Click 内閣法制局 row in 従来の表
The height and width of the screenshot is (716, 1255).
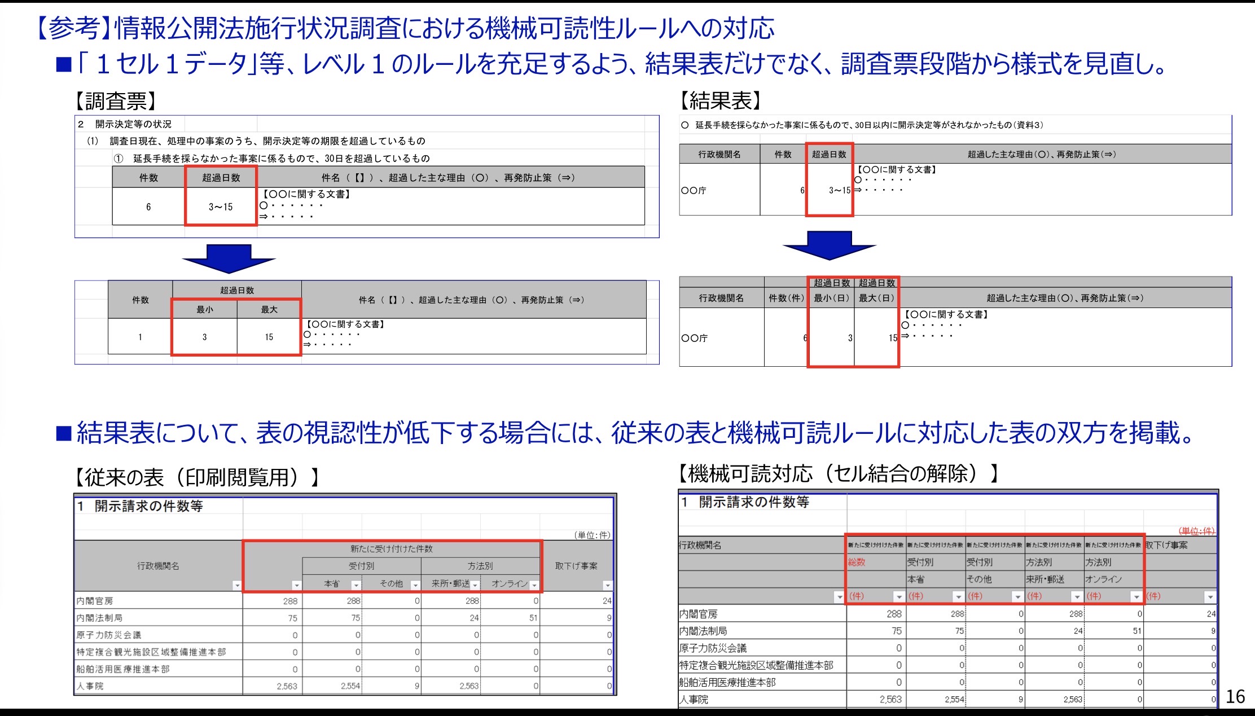pyautogui.click(x=344, y=618)
